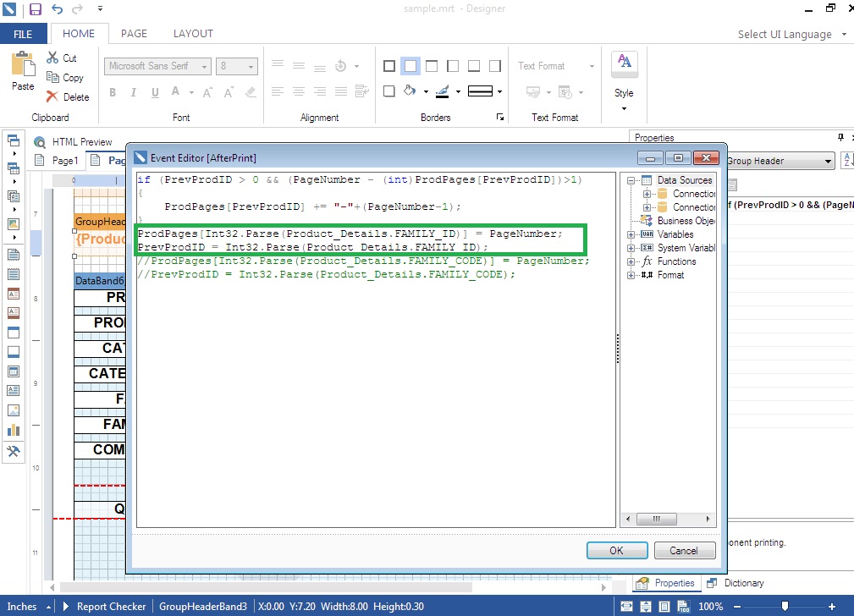Screen dimensions: 854x616
Task: Click the Cut scissors icon
Action: 52,58
